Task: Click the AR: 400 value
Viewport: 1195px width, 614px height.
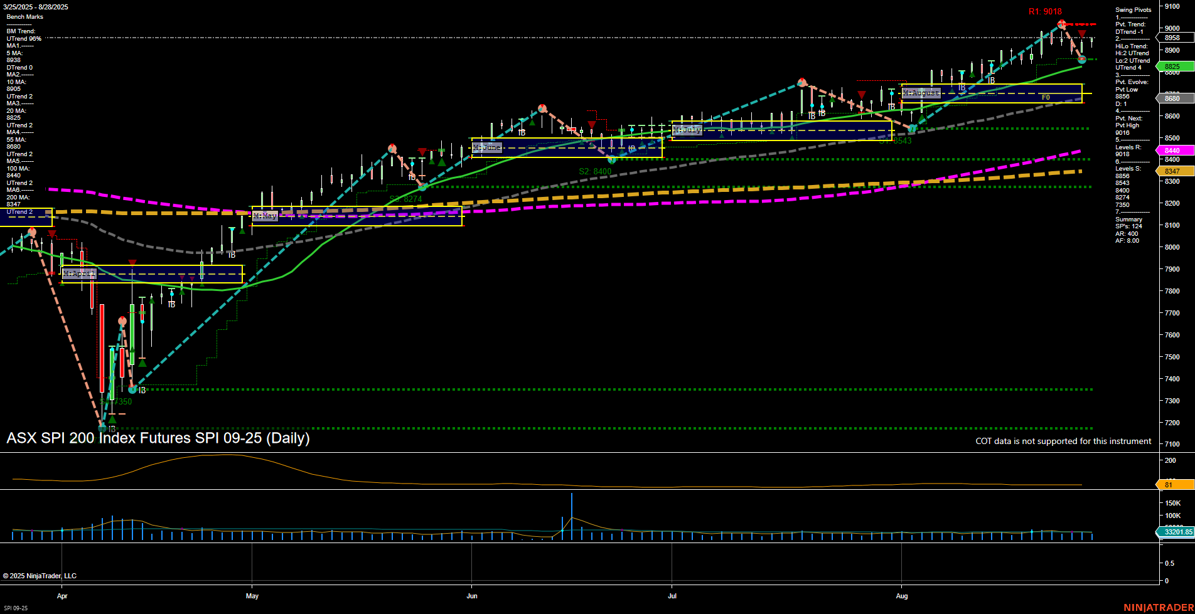Action: click(1127, 234)
